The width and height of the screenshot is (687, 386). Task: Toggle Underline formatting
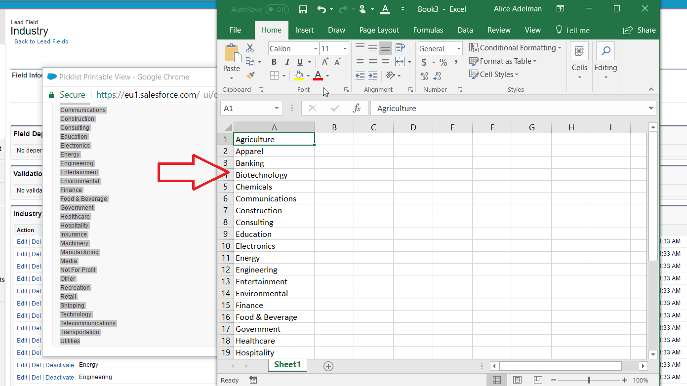pyautogui.click(x=300, y=62)
